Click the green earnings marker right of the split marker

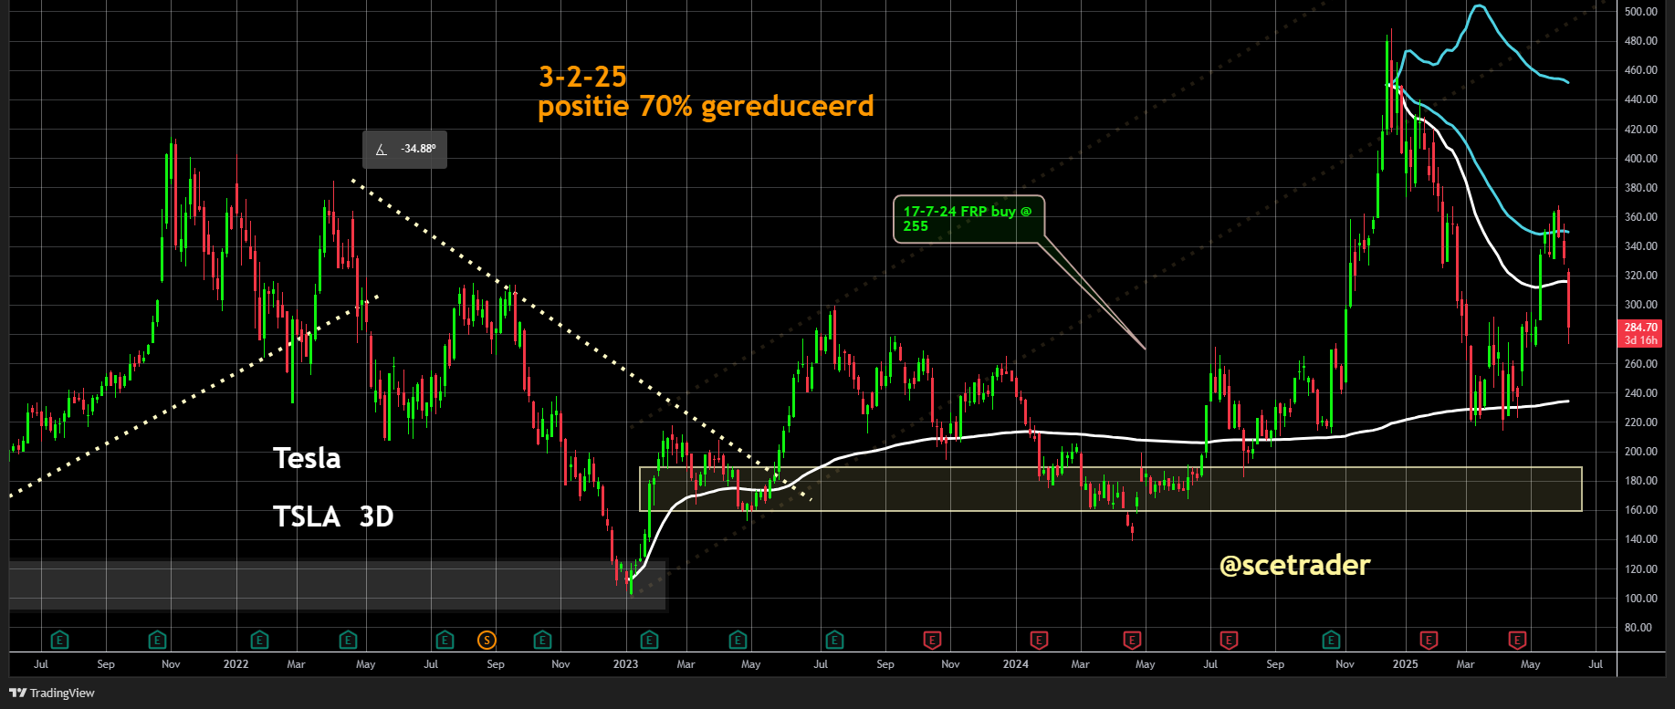point(542,640)
